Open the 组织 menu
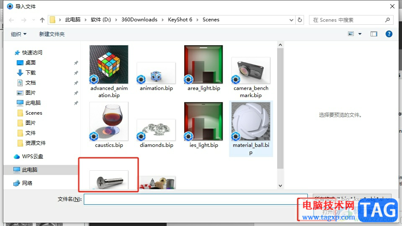This screenshot has width=402, height=226. coord(18,34)
